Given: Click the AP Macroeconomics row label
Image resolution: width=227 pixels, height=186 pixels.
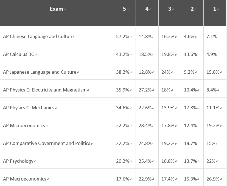Looking at the screenshot, I should click(25, 179).
